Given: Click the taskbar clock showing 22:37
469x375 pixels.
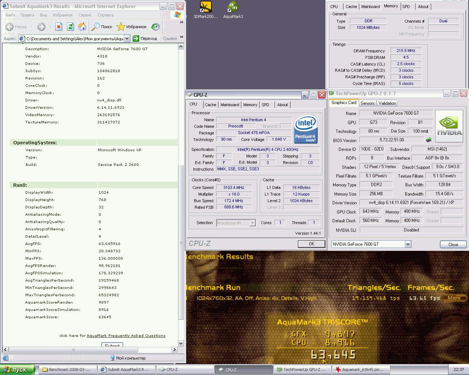Looking at the screenshot, I should pyautogui.click(x=459, y=370).
